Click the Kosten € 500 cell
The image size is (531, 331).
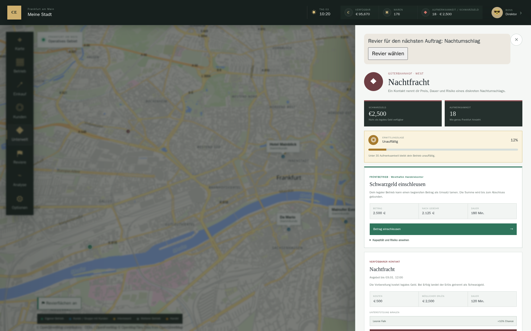(x=394, y=299)
